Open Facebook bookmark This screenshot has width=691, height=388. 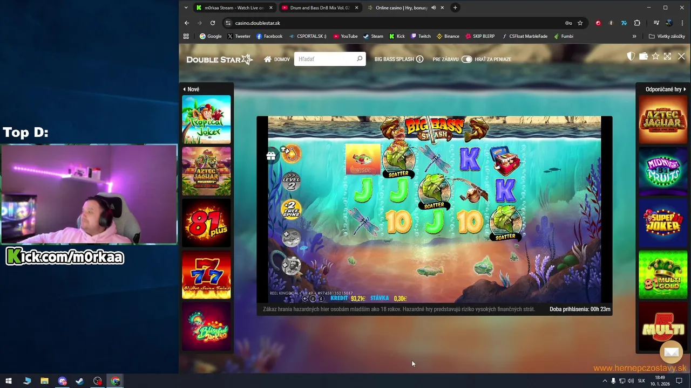[x=269, y=36]
